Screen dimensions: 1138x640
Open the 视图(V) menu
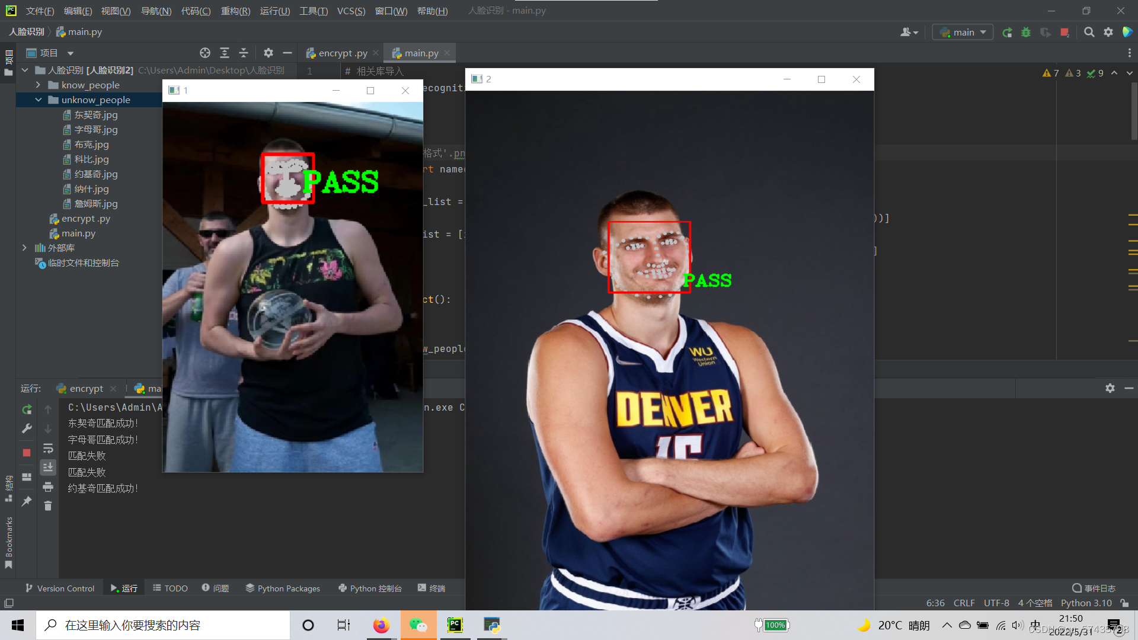116,11
